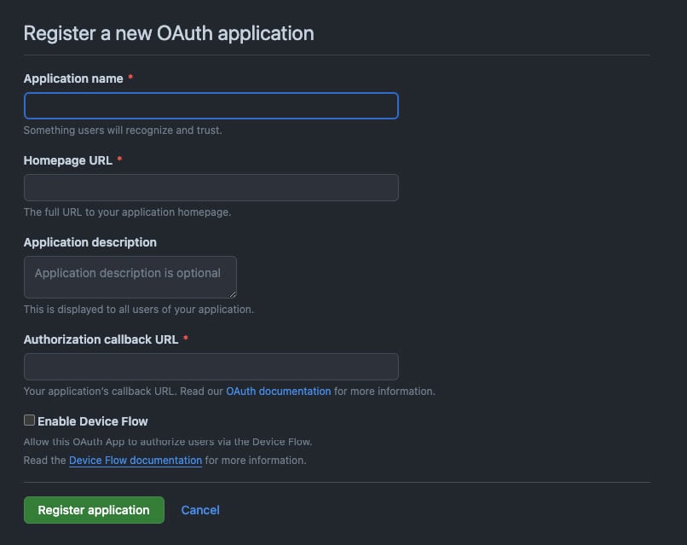Click the description textarea resize handle
Viewport: 687px width, 545px height.
[x=233, y=294]
